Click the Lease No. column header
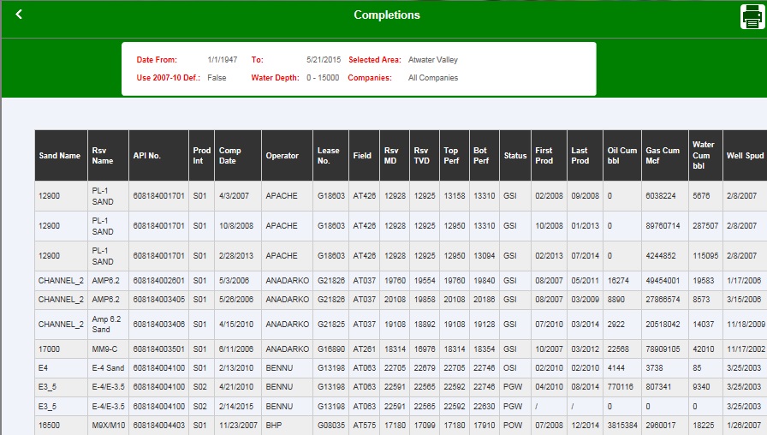 [x=330, y=156]
